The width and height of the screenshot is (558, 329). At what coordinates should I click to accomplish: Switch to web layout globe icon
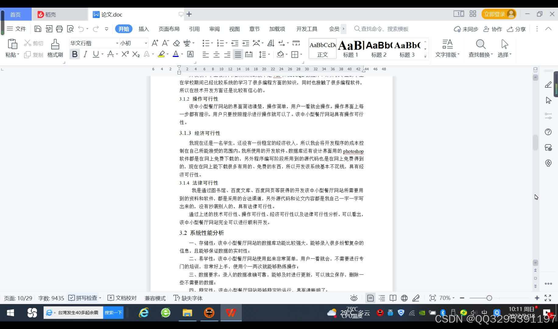coord(404,298)
